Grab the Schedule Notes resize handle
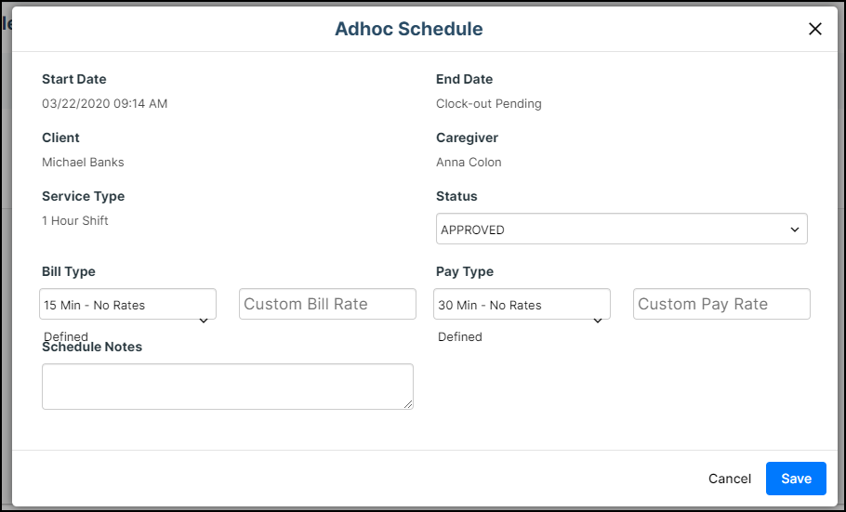The height and width of the screenshot is (512, 846). coord(408,404)
